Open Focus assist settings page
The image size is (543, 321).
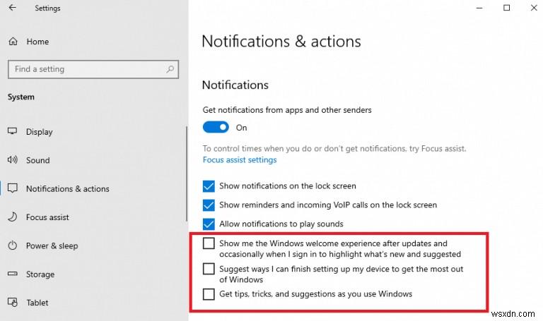pyautogui.click(x=47, y=217)
